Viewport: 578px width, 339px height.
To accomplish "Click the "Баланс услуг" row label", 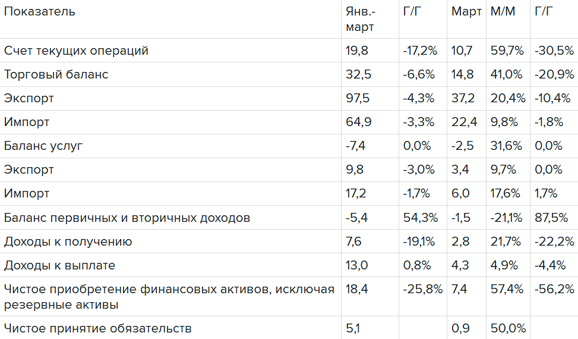I will 45,146.
